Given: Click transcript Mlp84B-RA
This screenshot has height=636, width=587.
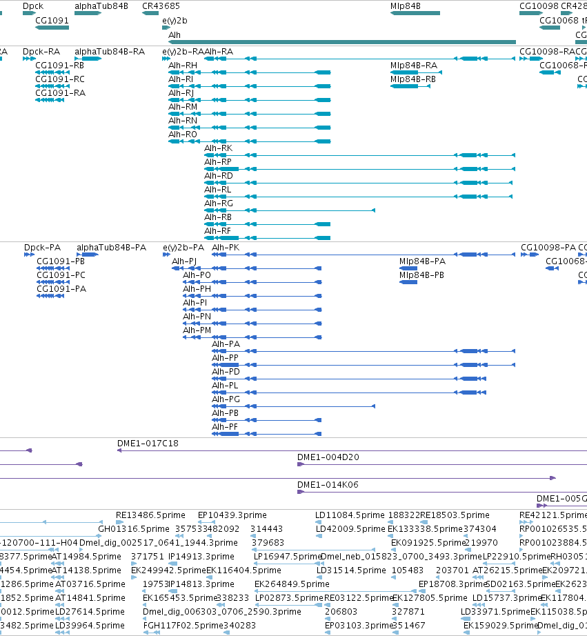Looking at the screenshot, I should (416, 72).
